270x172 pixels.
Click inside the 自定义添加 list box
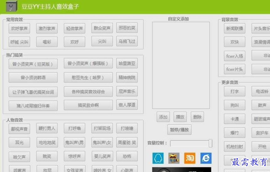click(x=181, y=65)
